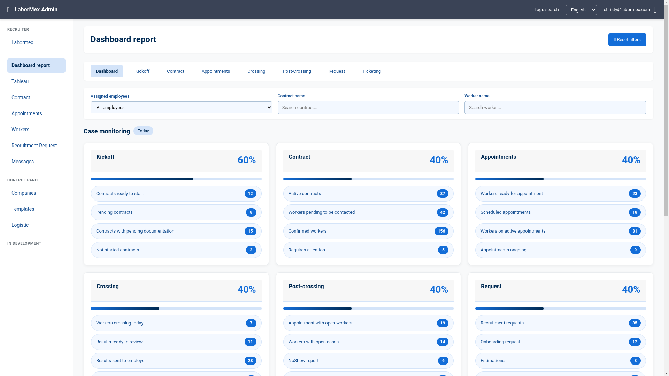
Task: Open Labormex in the sidebar
Action: tap(36, 42)
